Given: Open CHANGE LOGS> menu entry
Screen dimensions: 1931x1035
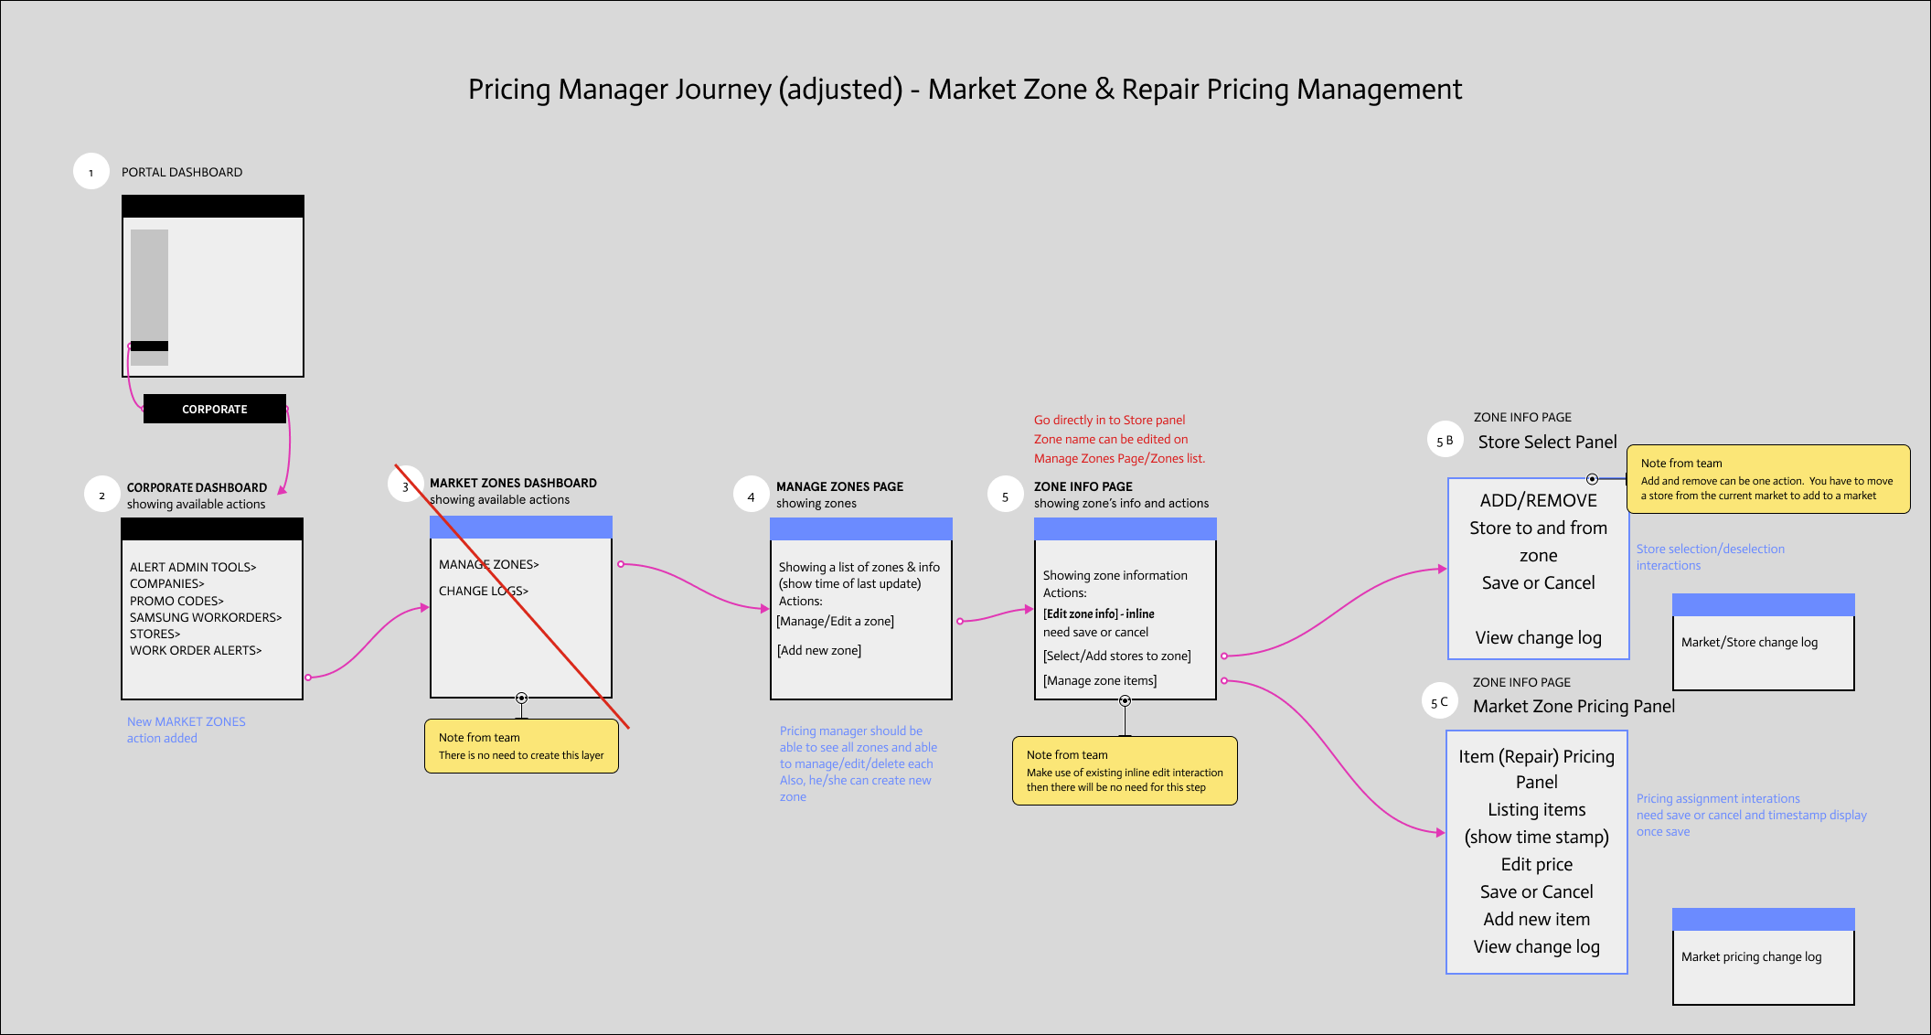Looking at the screenshot, I should (483, 591).
